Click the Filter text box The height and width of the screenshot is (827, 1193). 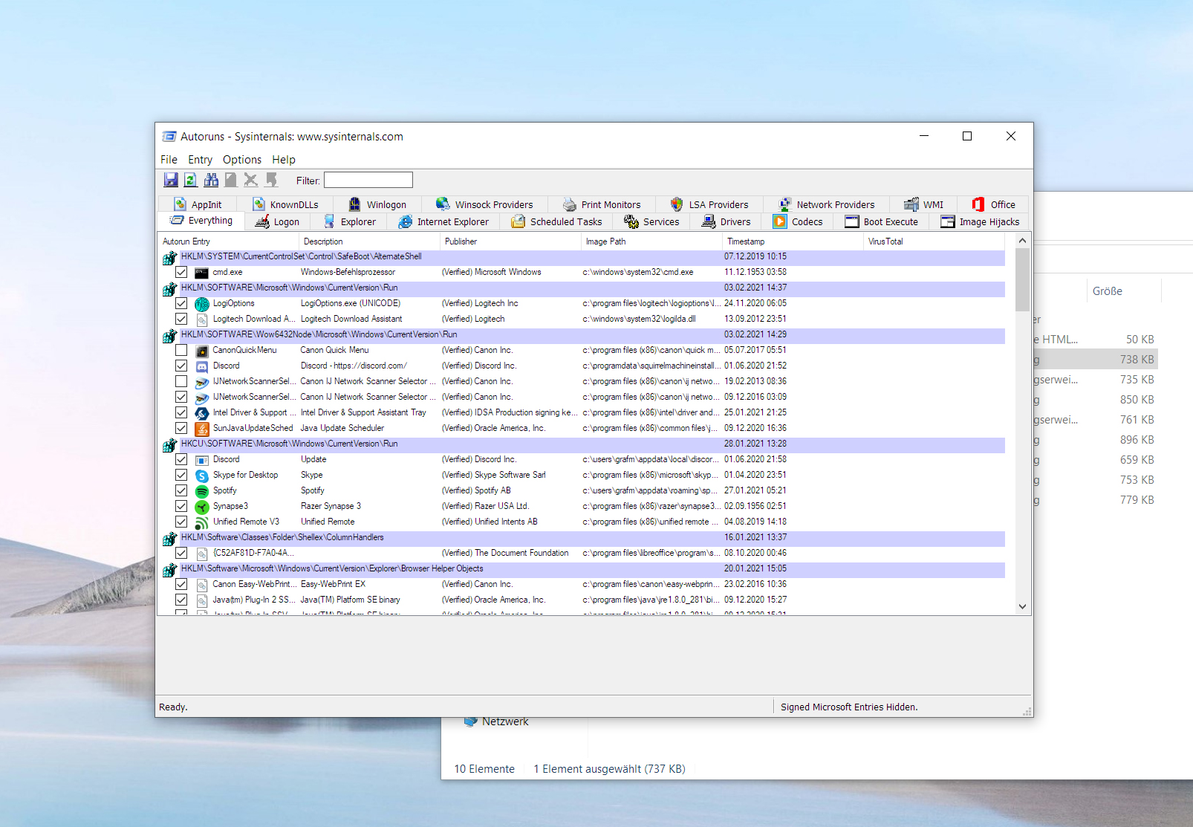[x=368, y=180]
